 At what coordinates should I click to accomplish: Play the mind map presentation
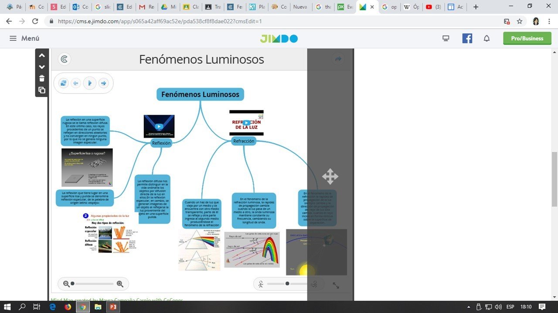pos(90,83)
